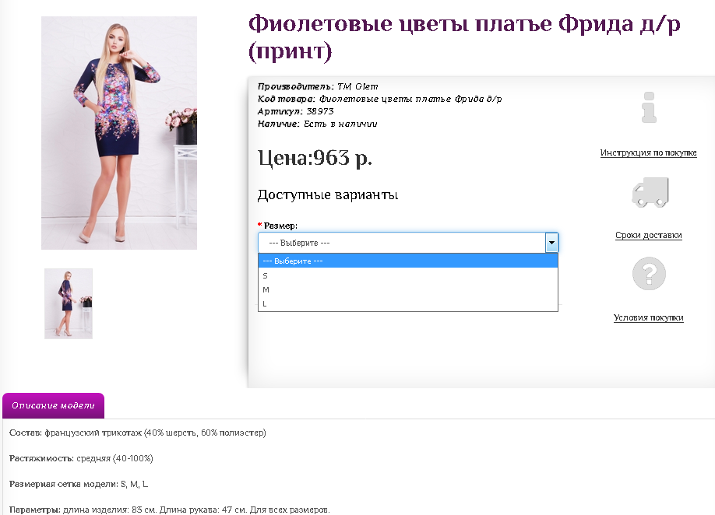Click the main dress product photo
715x515 pixels.
[x=119, y=133]
